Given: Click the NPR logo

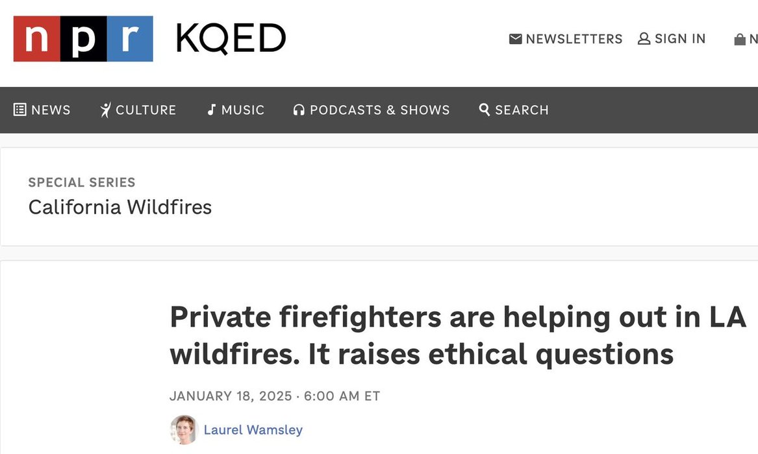Looking at the screenshot, I should [x=83, y=39].
